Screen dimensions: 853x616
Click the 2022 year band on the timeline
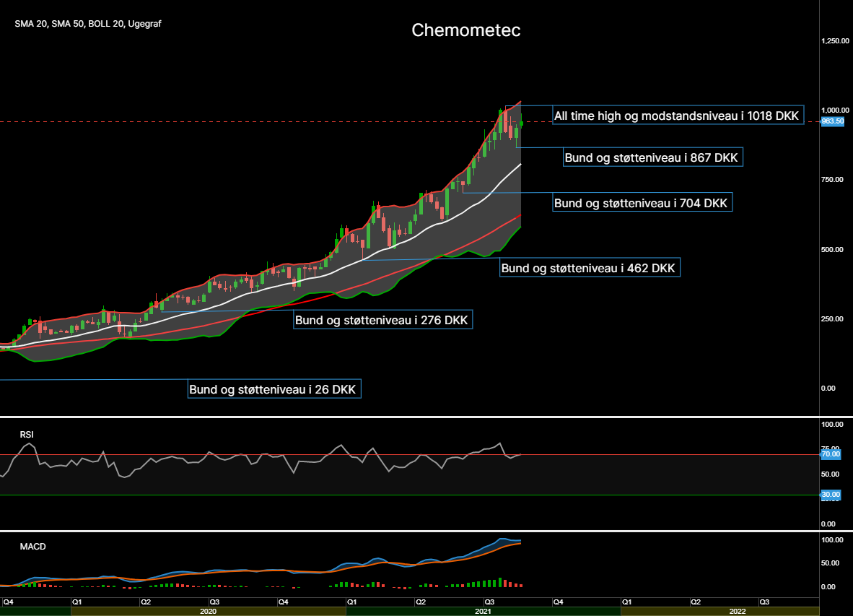pos(719,611)
